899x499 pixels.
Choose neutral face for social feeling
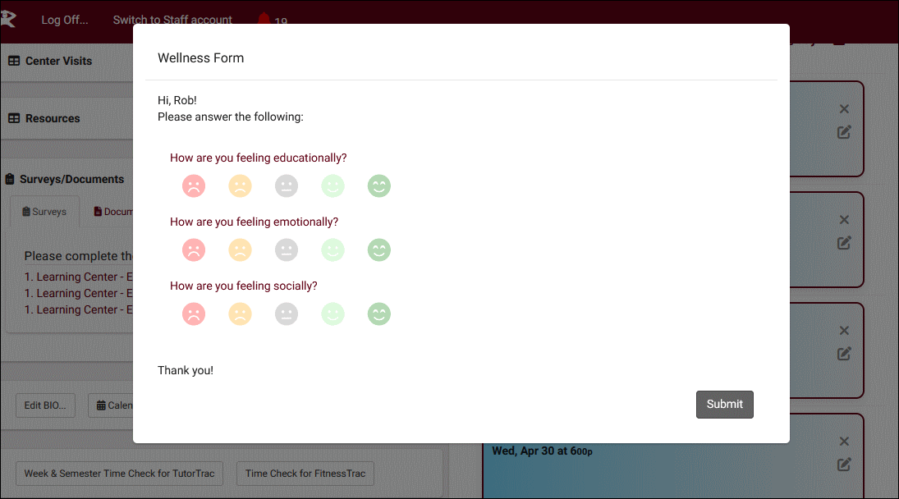287,314
